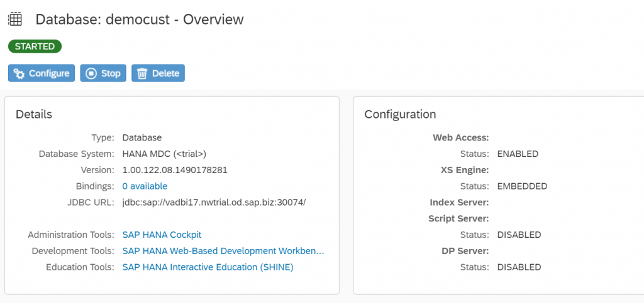This screenshot has width=644, height=303.
Task: Click the version number 1.00.122.08.1490178281
Action: [175, 171]
